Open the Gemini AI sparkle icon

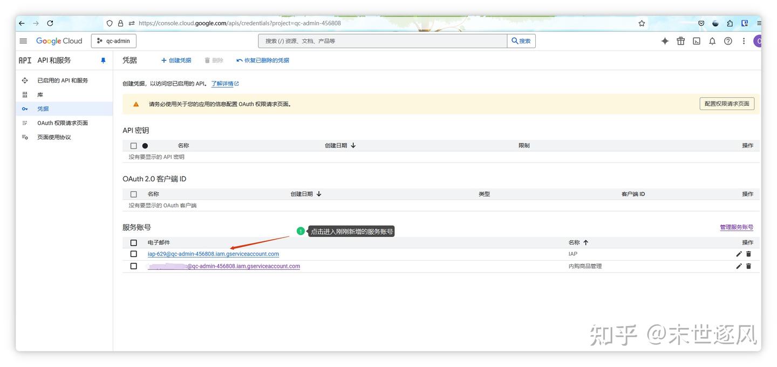coord(665,40)
